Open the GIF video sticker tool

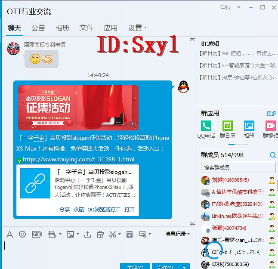[37, 234]
